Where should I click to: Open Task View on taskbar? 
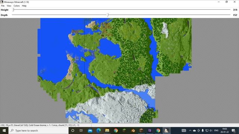tap(81, 131)
